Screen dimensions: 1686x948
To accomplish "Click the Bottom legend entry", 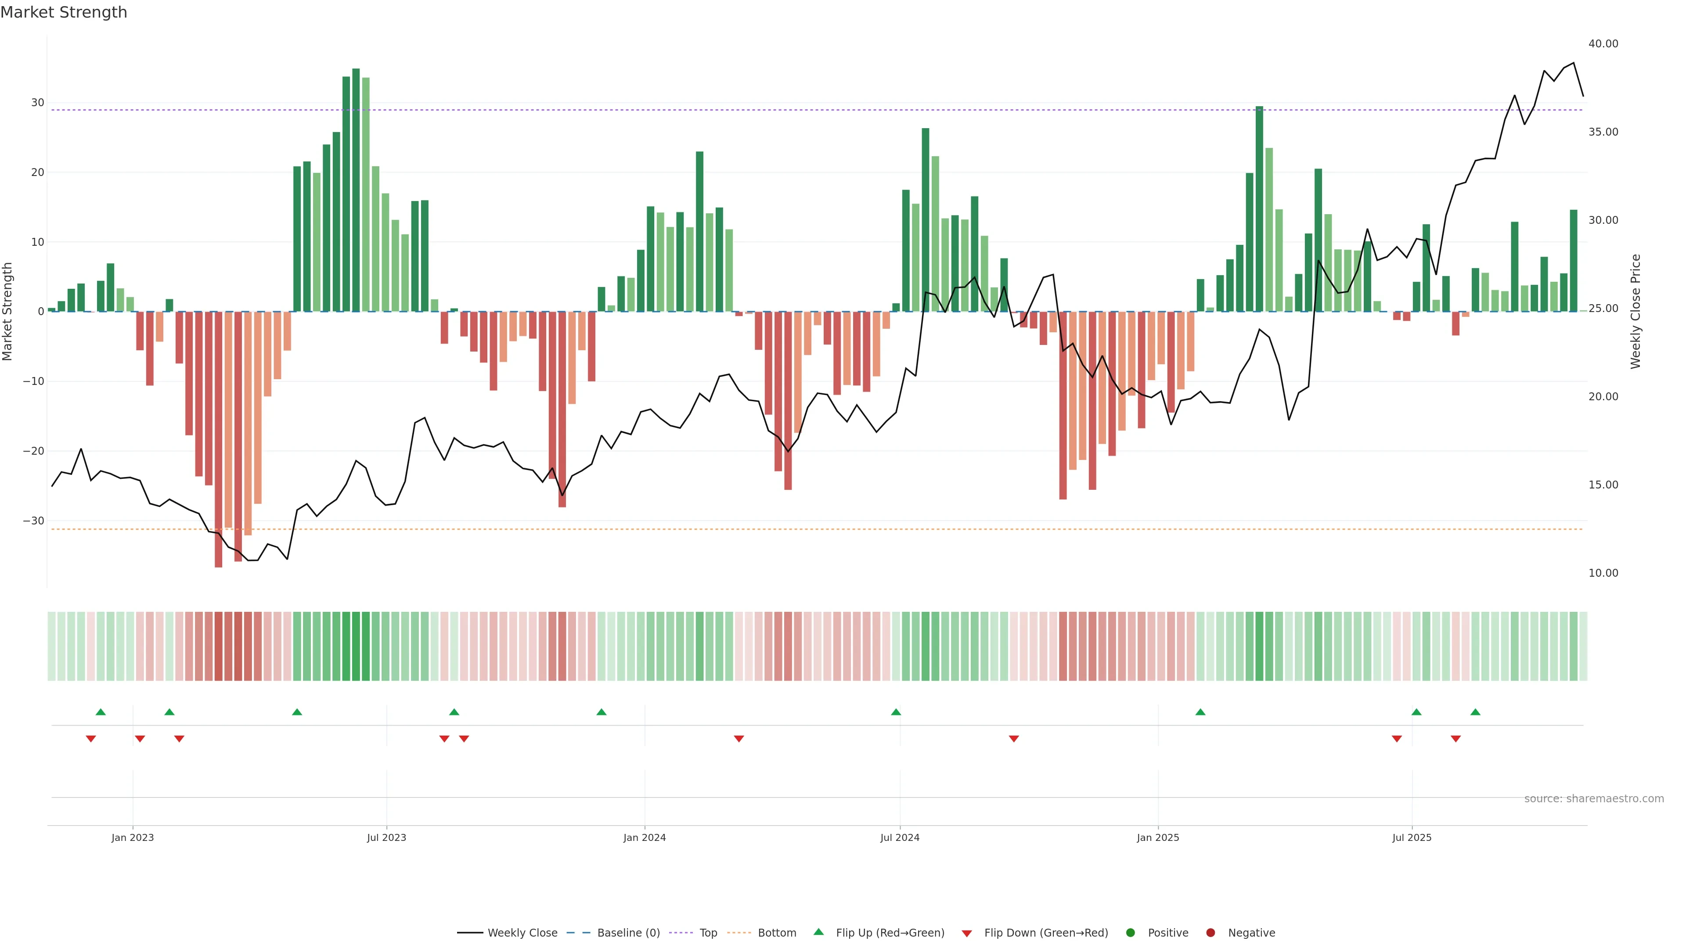I will pyautogui.click(x=776, y=933).
